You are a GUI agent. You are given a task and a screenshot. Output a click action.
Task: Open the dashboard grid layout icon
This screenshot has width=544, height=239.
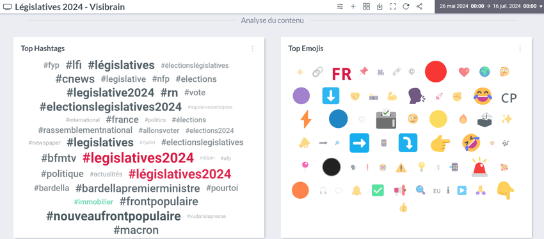366,6
